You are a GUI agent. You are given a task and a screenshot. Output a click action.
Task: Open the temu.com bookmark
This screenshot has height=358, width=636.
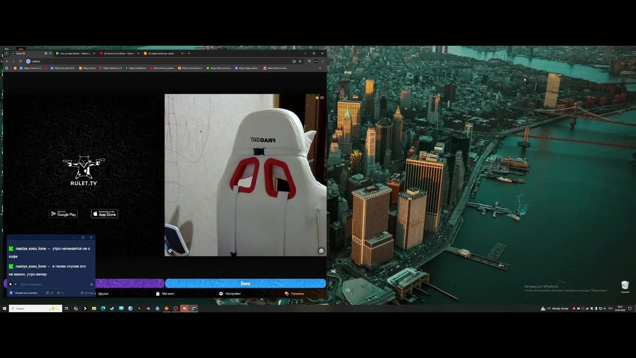(x=190, y=68)
